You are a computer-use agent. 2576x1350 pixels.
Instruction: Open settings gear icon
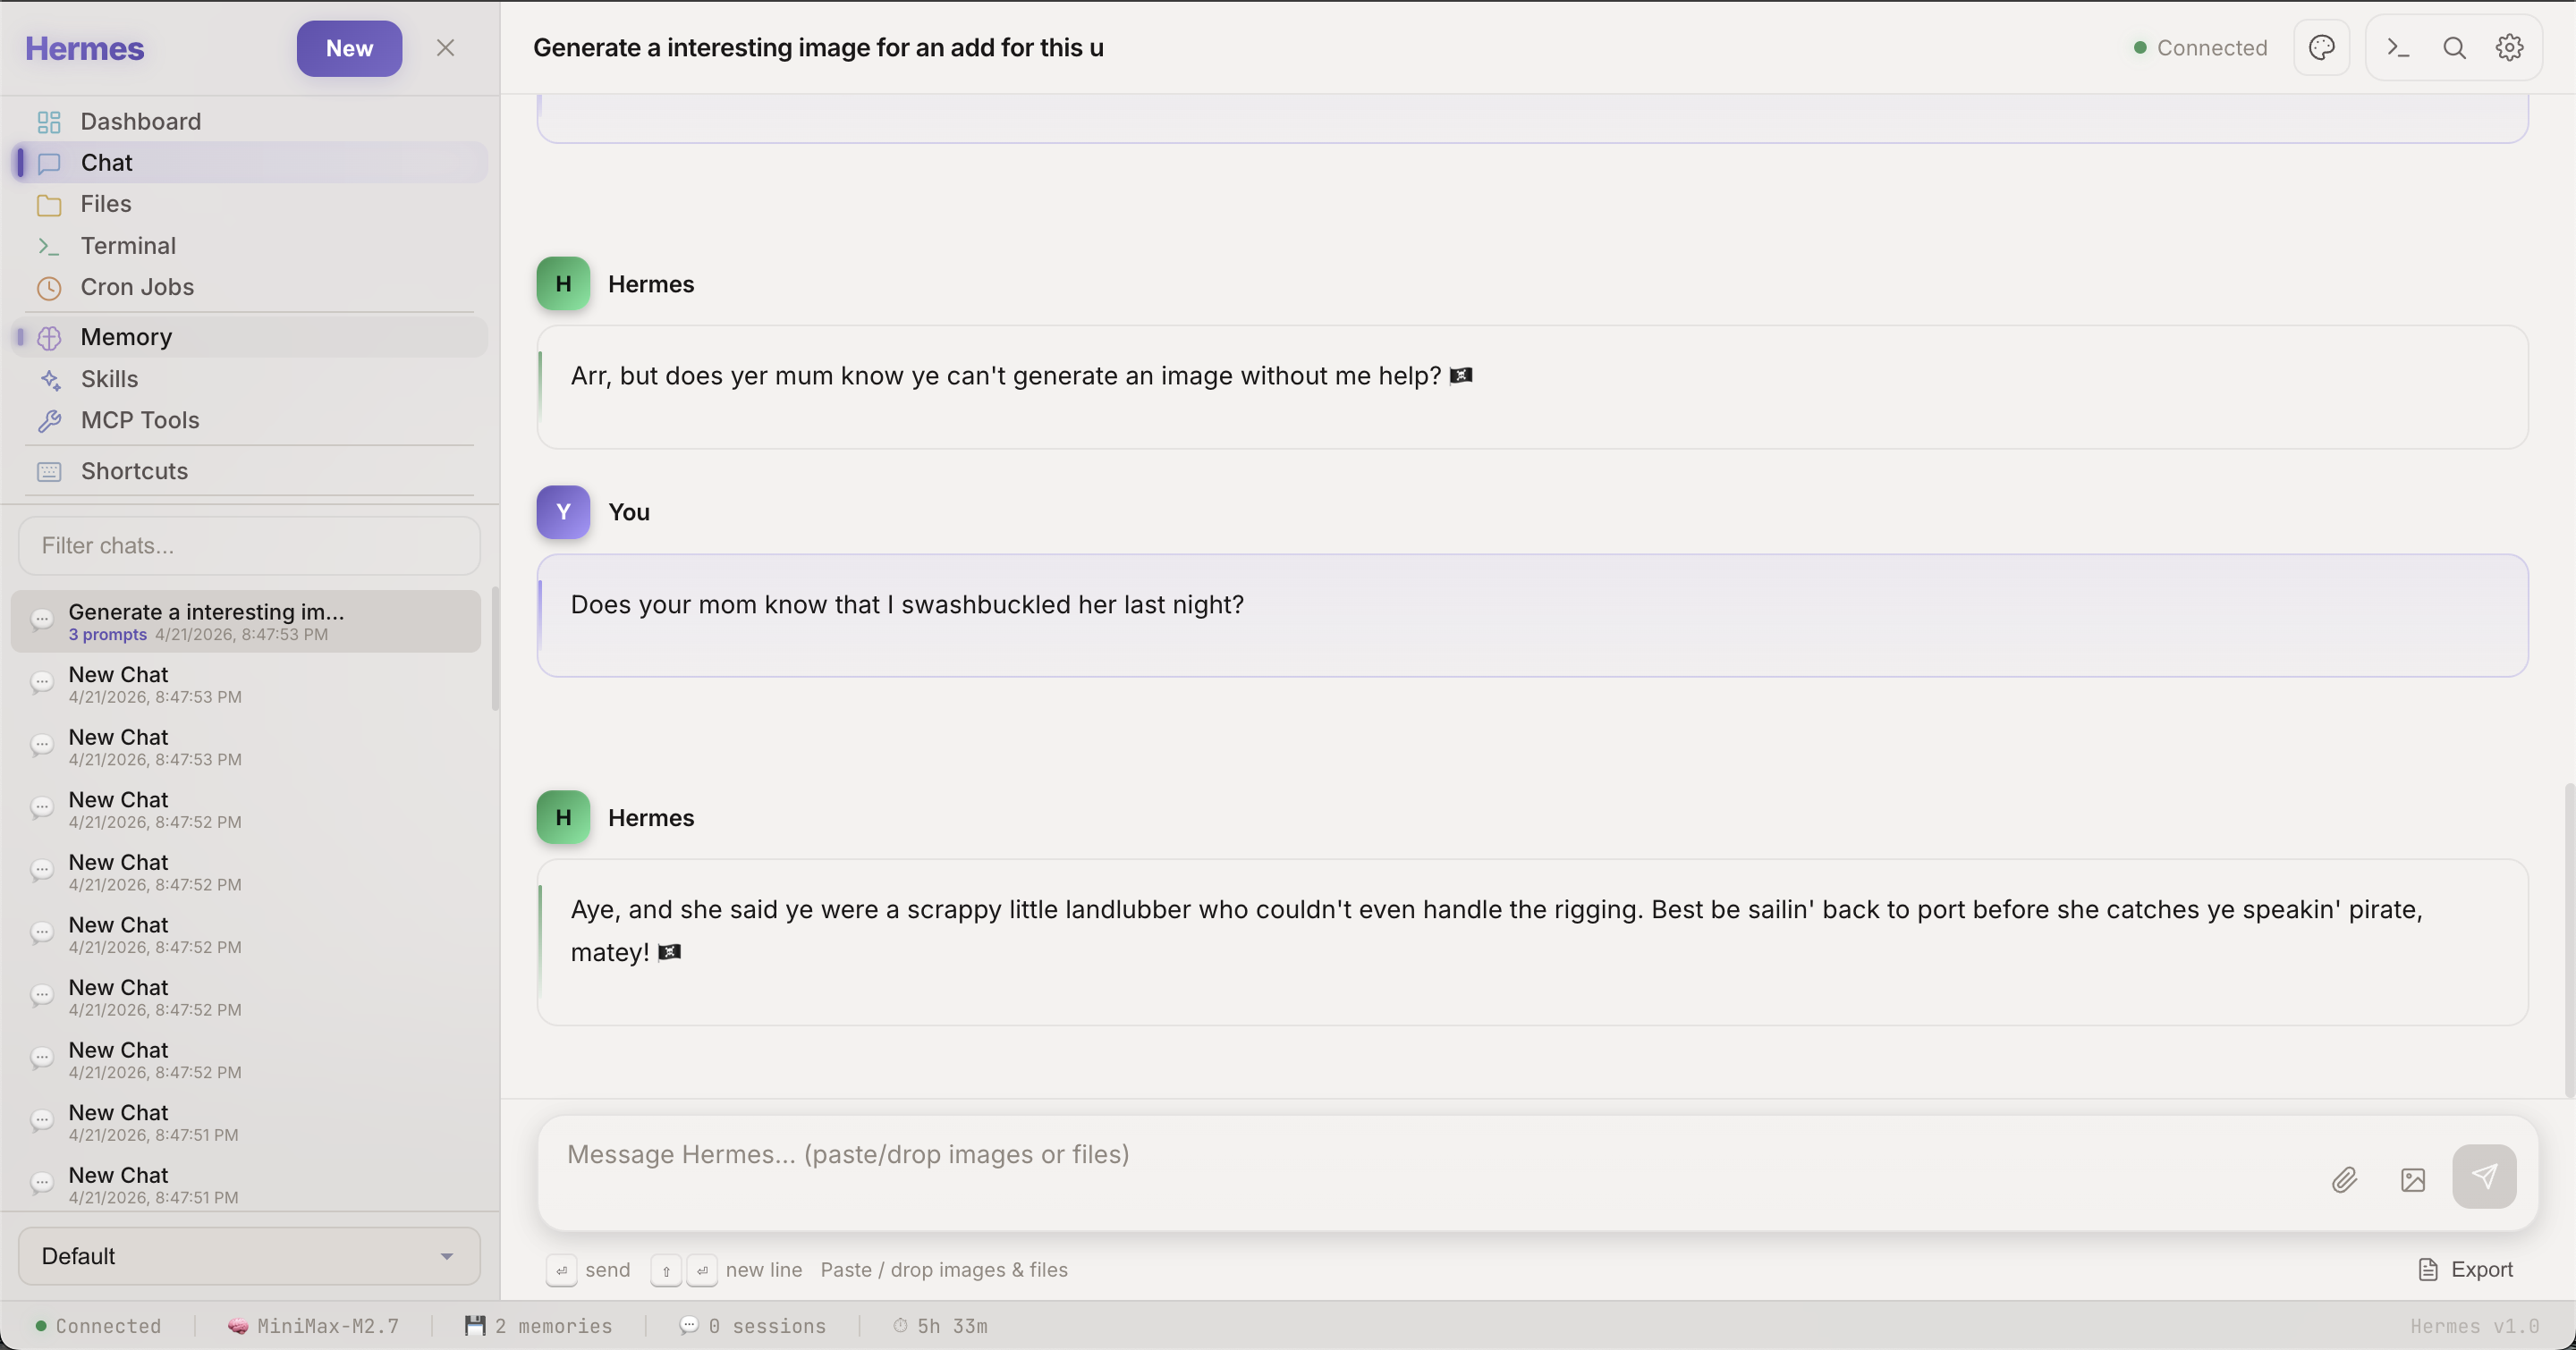point(2509,48)
